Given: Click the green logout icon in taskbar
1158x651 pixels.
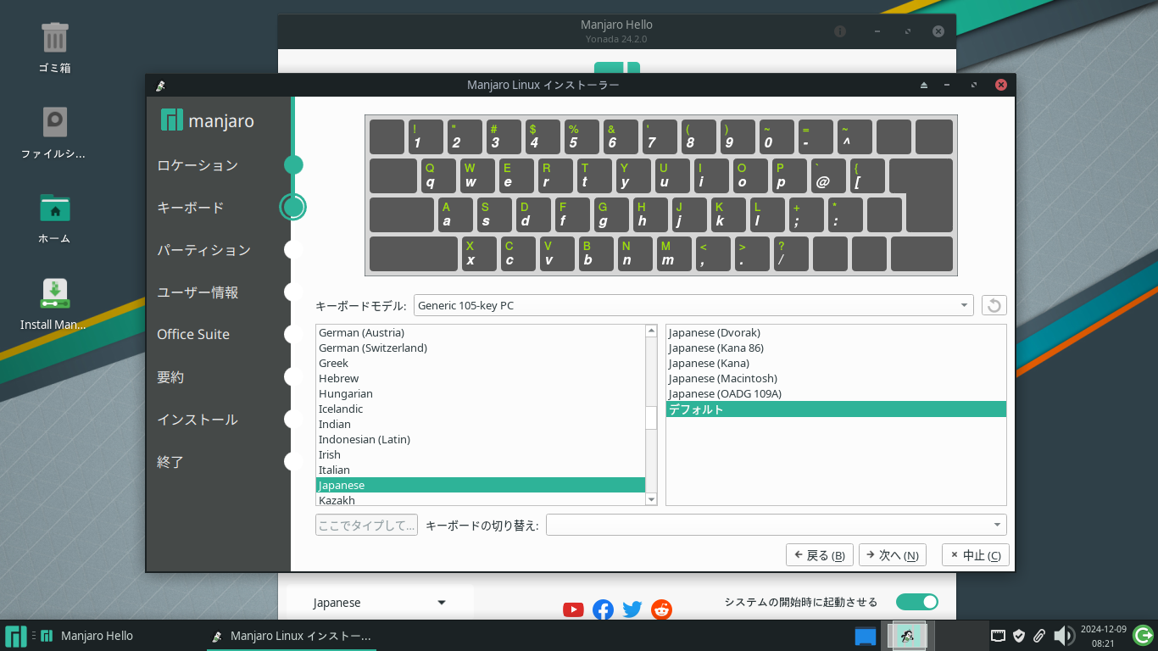Looking at the screenshot, I should tap(1143, 635).
